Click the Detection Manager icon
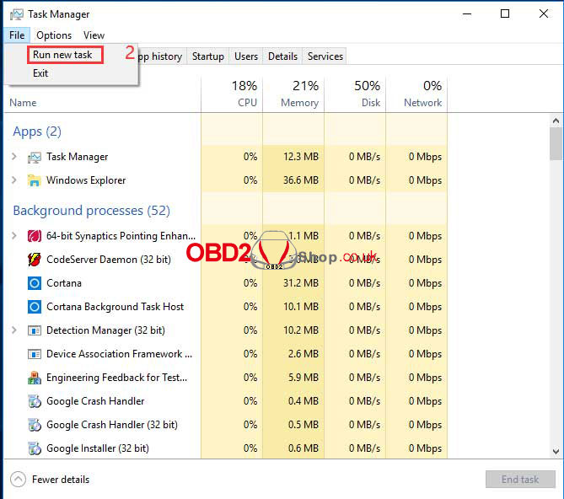 tap(35, 330)
